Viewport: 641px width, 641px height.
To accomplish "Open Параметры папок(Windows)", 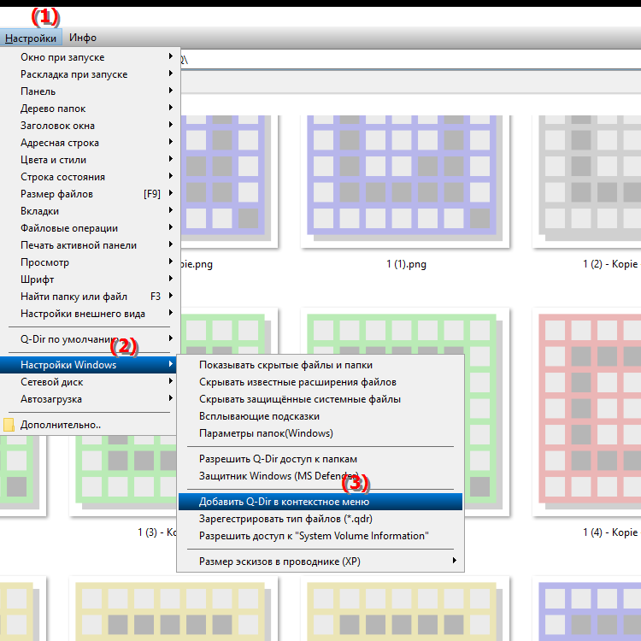I will click(320, 433).
